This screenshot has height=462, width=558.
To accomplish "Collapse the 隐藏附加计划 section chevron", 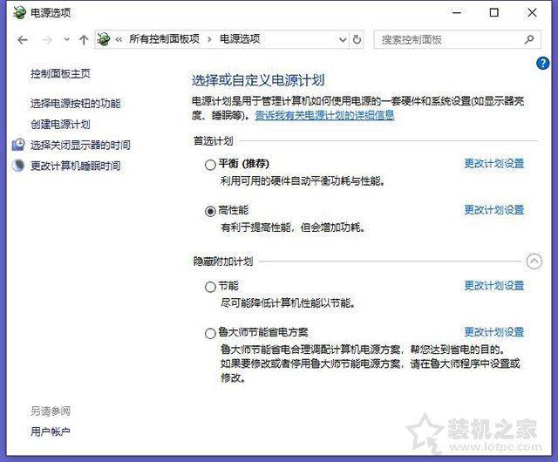I will coord(534,262).
